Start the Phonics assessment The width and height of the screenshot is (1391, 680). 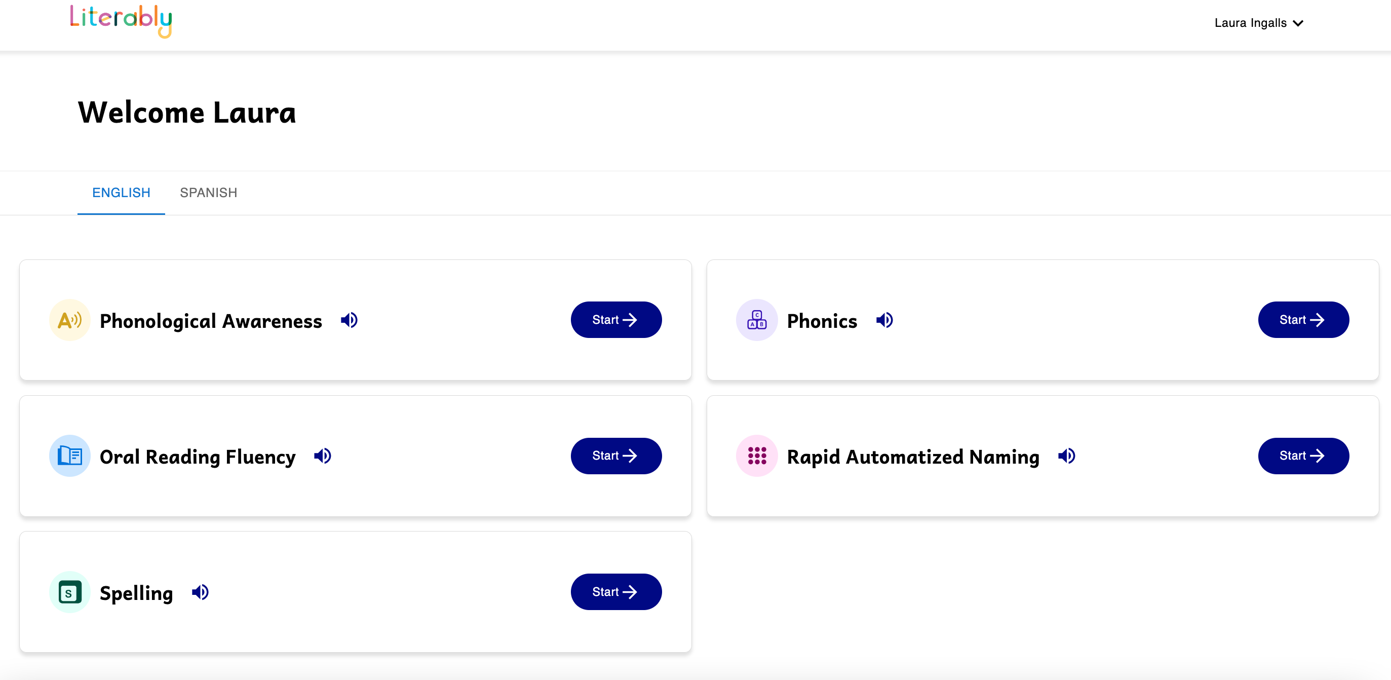click(x=1302, y=320)
